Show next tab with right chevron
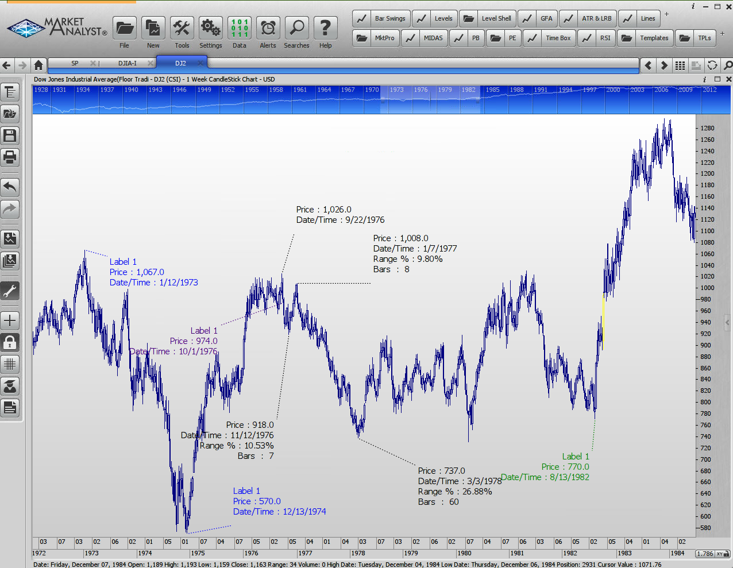The width and height of the screenshot is (733, 568). pyautogui.click(x=664, y=65)
